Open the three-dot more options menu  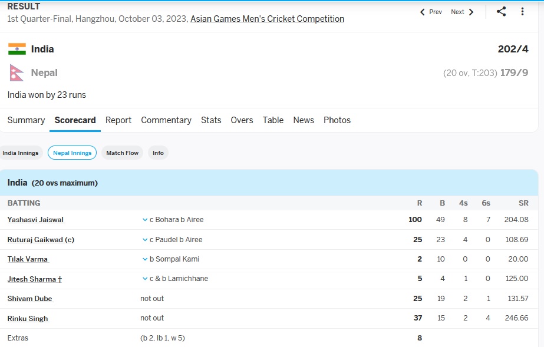[522, 11]
